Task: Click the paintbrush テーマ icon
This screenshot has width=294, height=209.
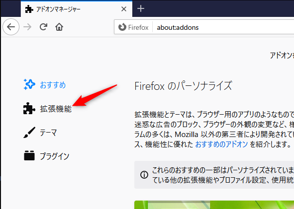Action: tap(29, 133)
